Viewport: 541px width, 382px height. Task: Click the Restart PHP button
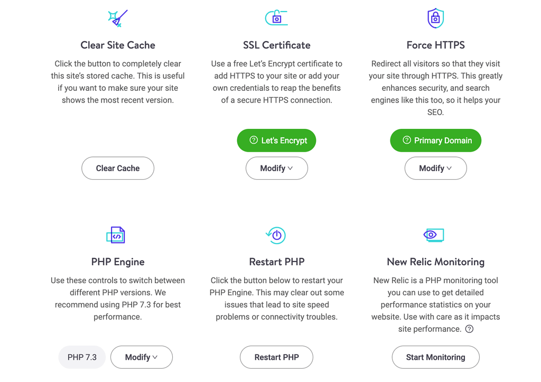(276, 357)
